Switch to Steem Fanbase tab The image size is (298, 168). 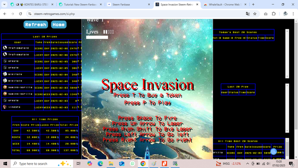point(129,4)
